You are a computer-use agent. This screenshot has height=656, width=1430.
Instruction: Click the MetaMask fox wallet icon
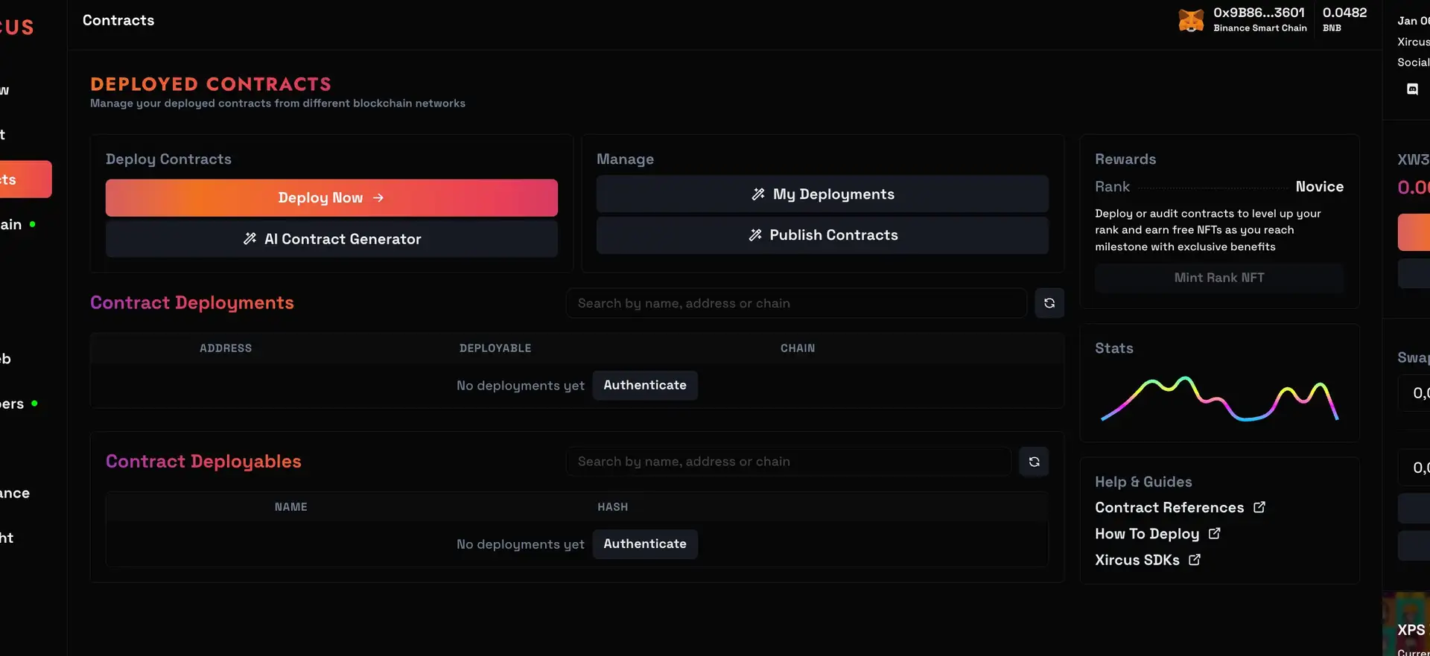pos(1191,20)
